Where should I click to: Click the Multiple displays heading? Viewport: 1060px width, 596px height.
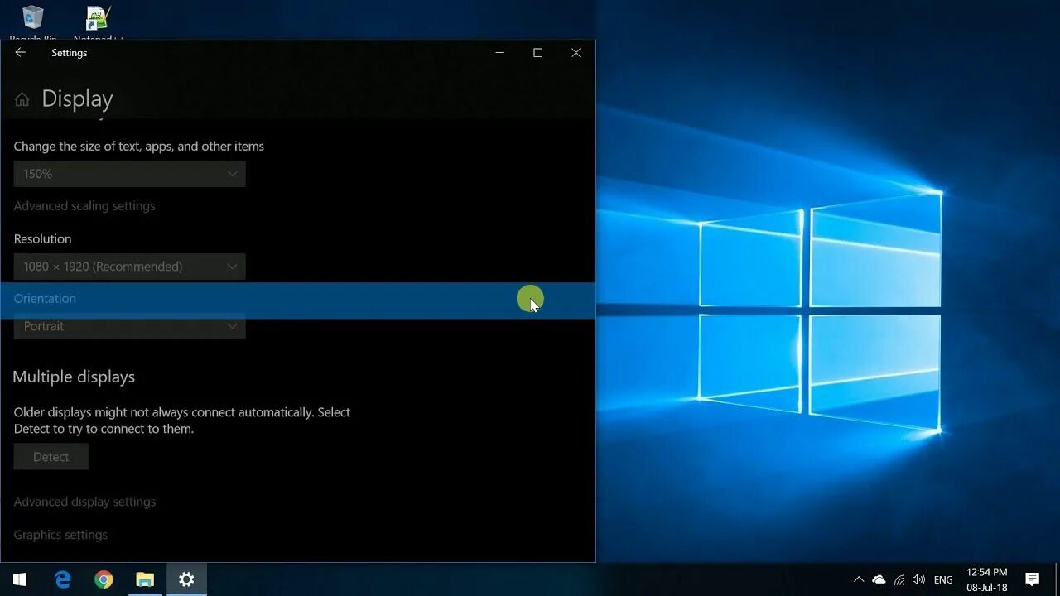tap(74, 377)
